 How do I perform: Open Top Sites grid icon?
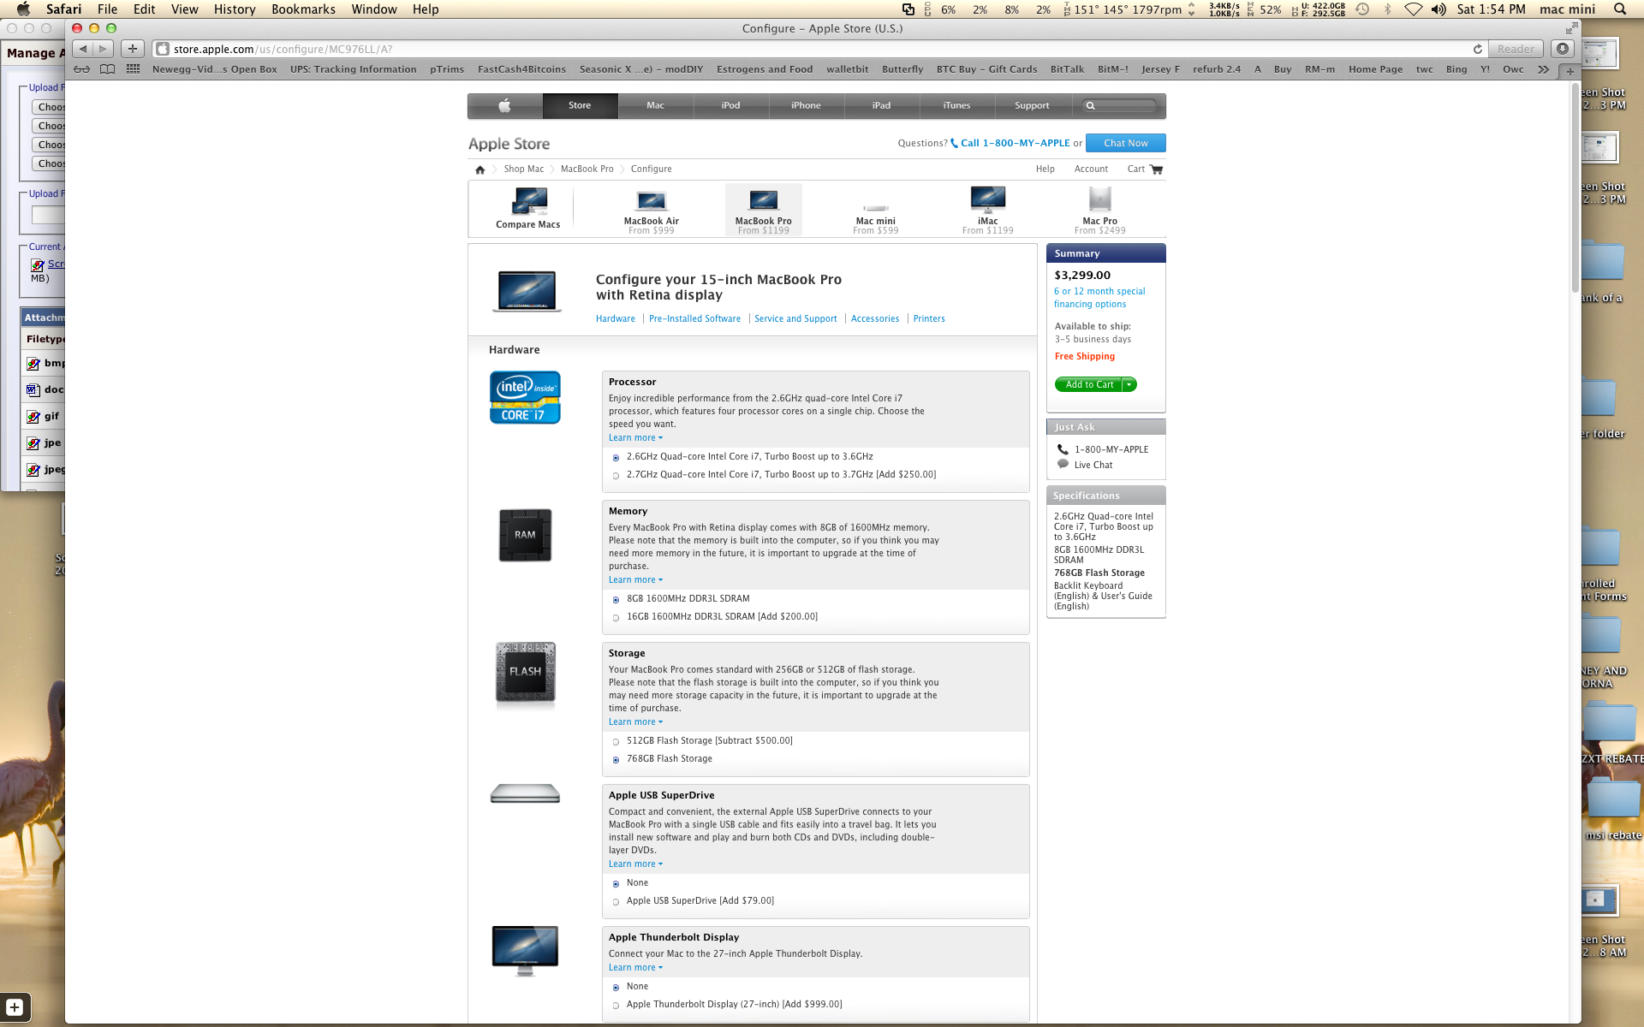(133, 69)
